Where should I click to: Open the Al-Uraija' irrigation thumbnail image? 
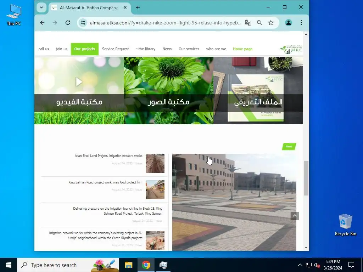tap(155, 240)
